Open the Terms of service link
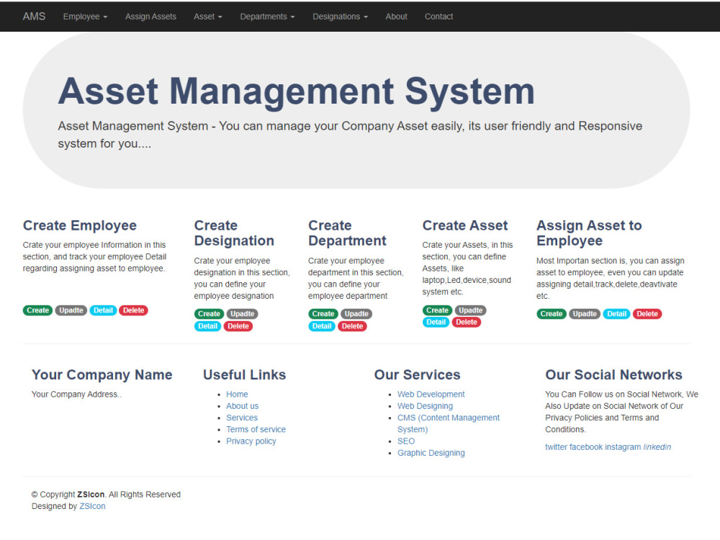 pos(256,430)
